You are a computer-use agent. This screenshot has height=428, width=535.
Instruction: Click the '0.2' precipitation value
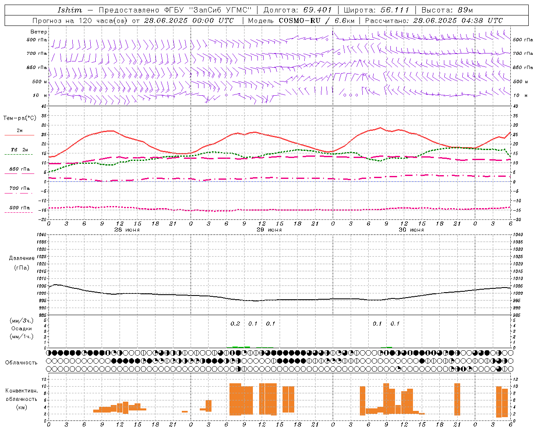point(235,324)
